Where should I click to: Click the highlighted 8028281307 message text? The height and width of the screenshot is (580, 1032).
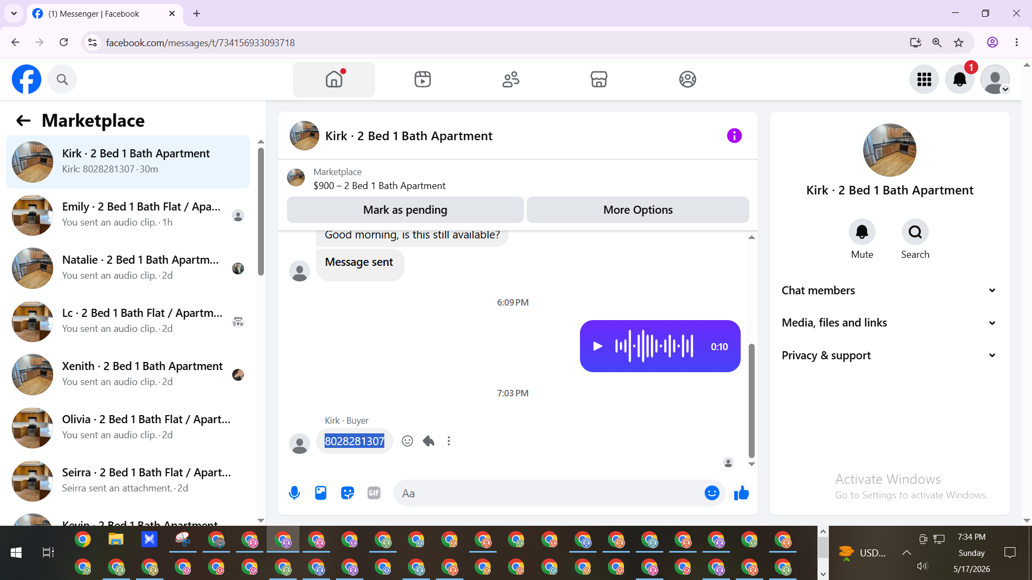click(355, 441)
